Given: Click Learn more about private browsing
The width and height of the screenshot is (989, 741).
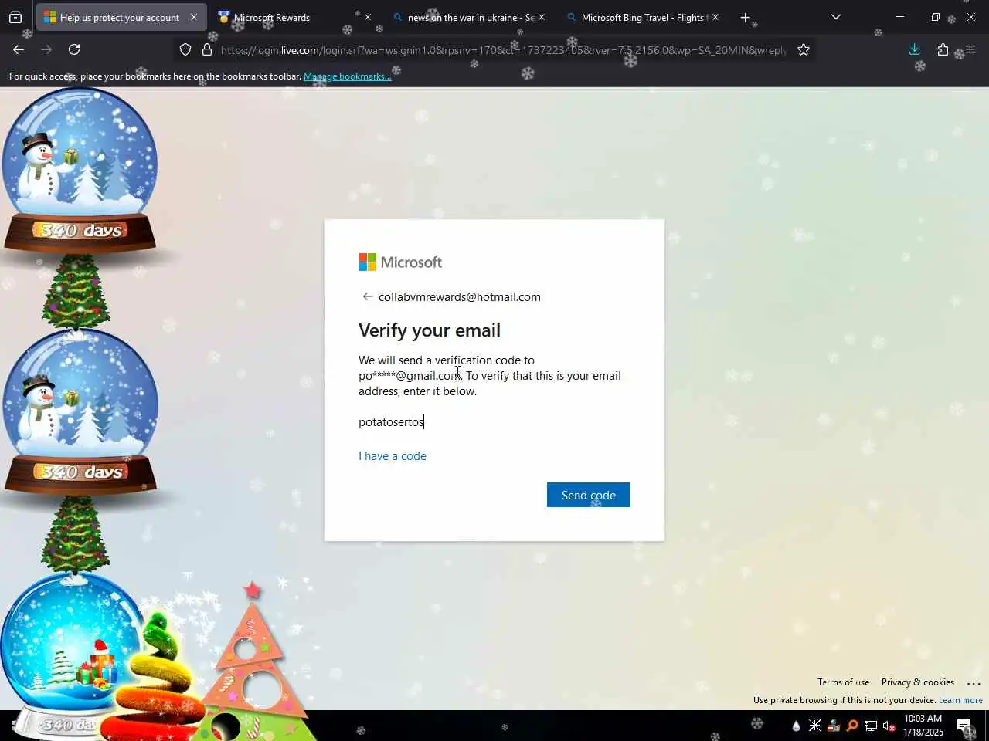Looking at the screenshot, I should 960,700.
